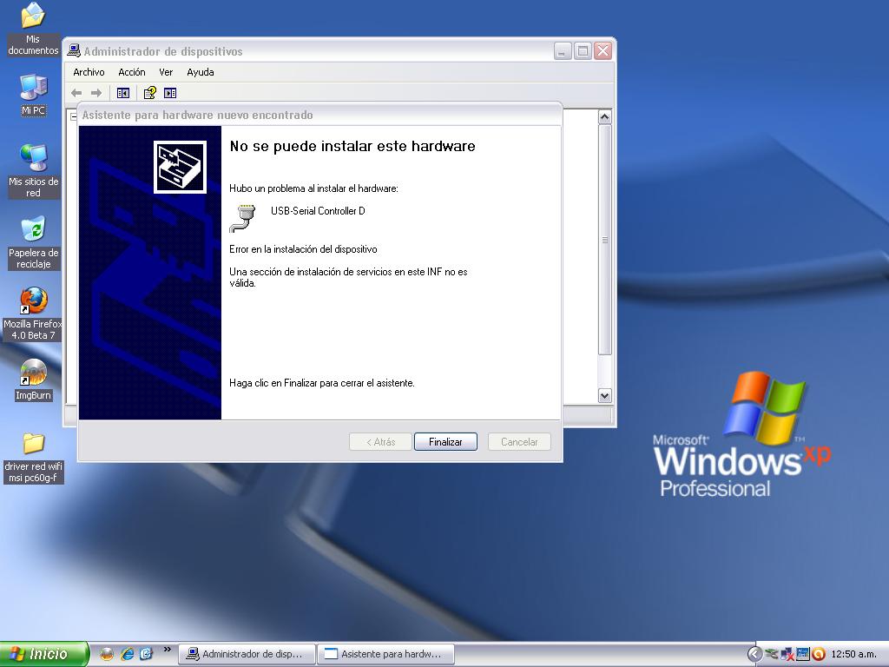Click the Safely Remove Hardware tray icon
Viewport: 889px width, 667px height.
point(771,654)
